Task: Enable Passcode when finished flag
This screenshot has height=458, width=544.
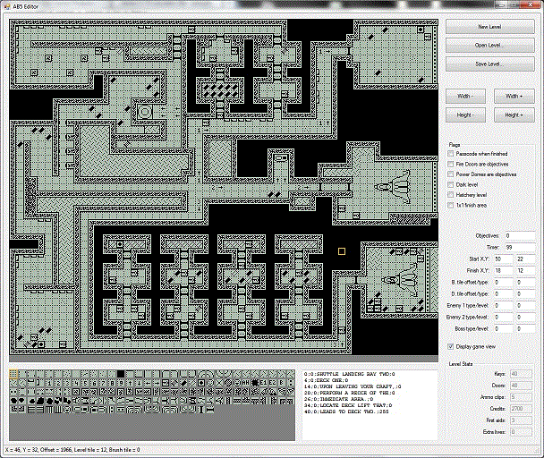Action: coord(451,153)
